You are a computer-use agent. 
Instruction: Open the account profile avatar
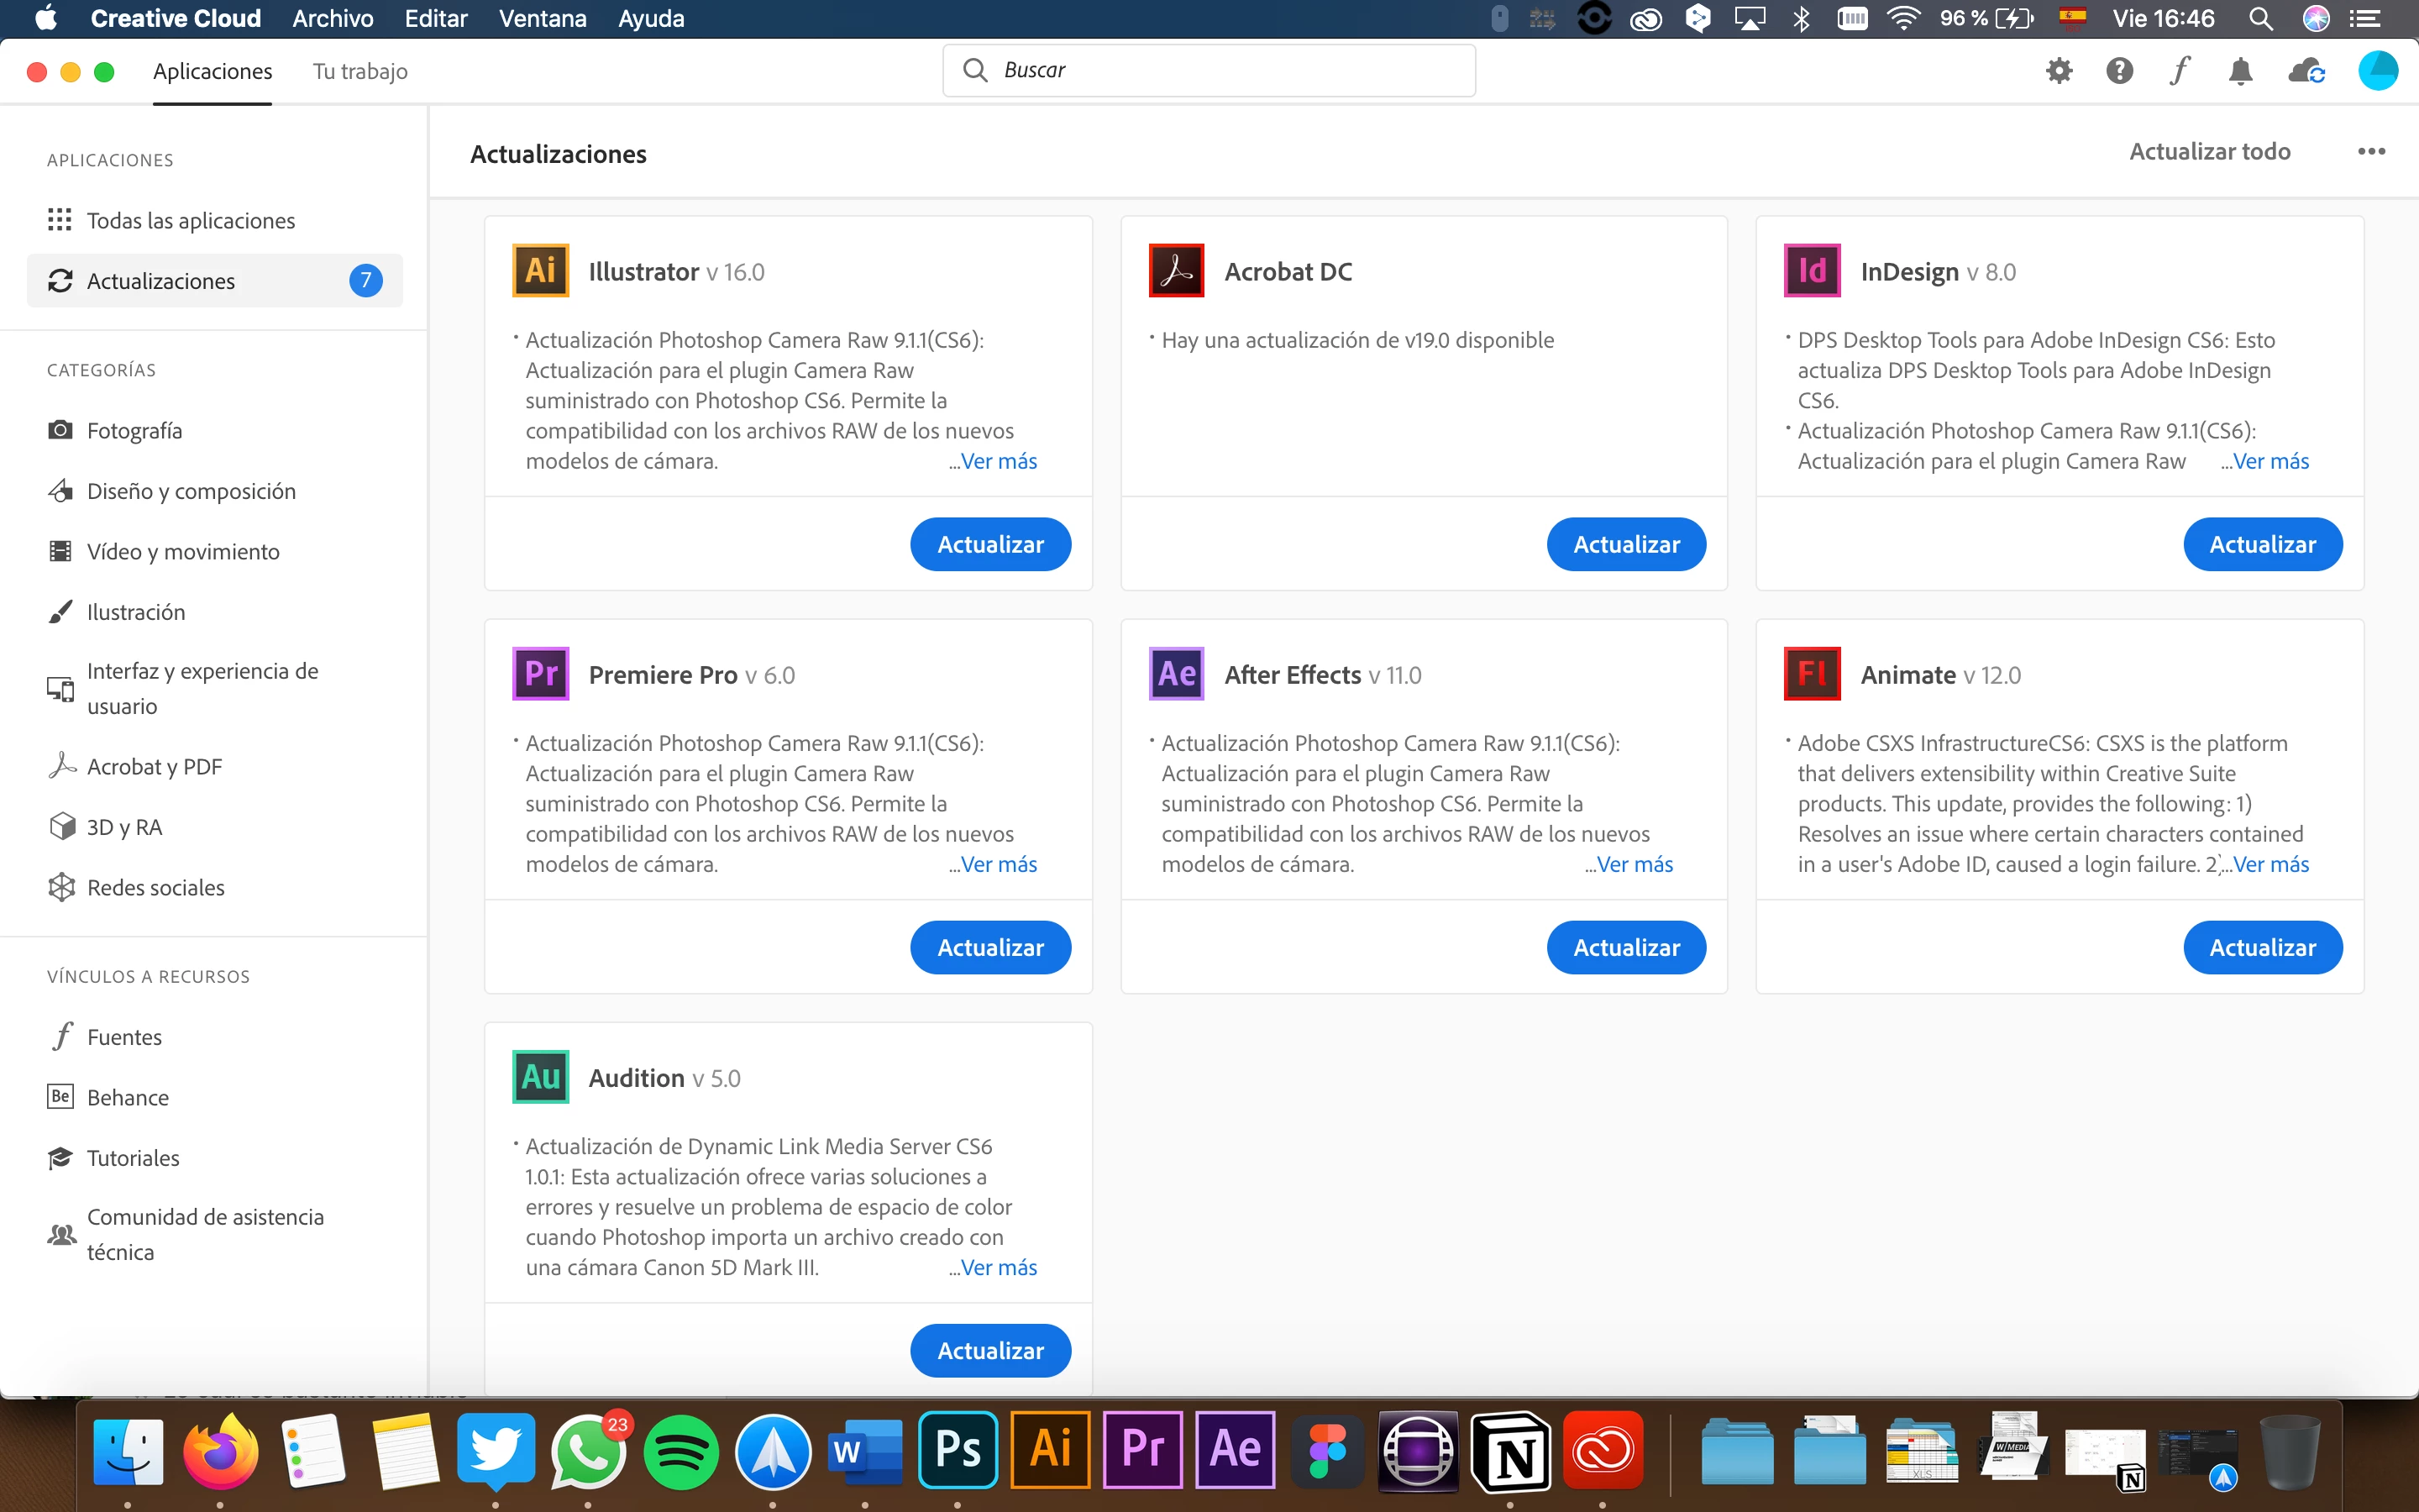[x=2377, y=71]
